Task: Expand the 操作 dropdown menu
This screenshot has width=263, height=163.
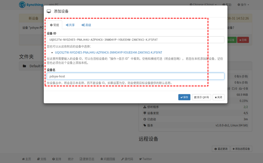Action: 243,5
